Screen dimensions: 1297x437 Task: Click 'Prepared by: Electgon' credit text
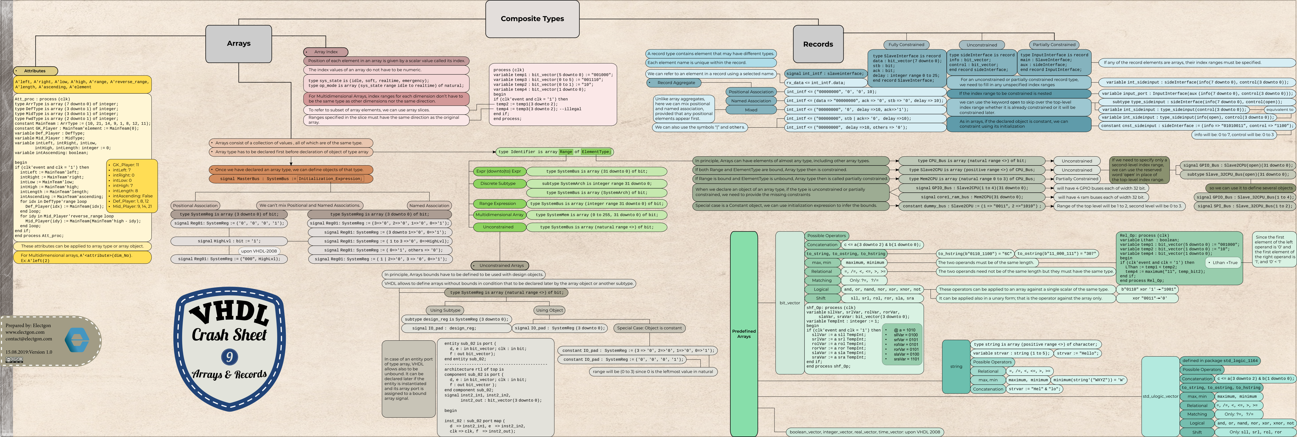pos(28,326)
